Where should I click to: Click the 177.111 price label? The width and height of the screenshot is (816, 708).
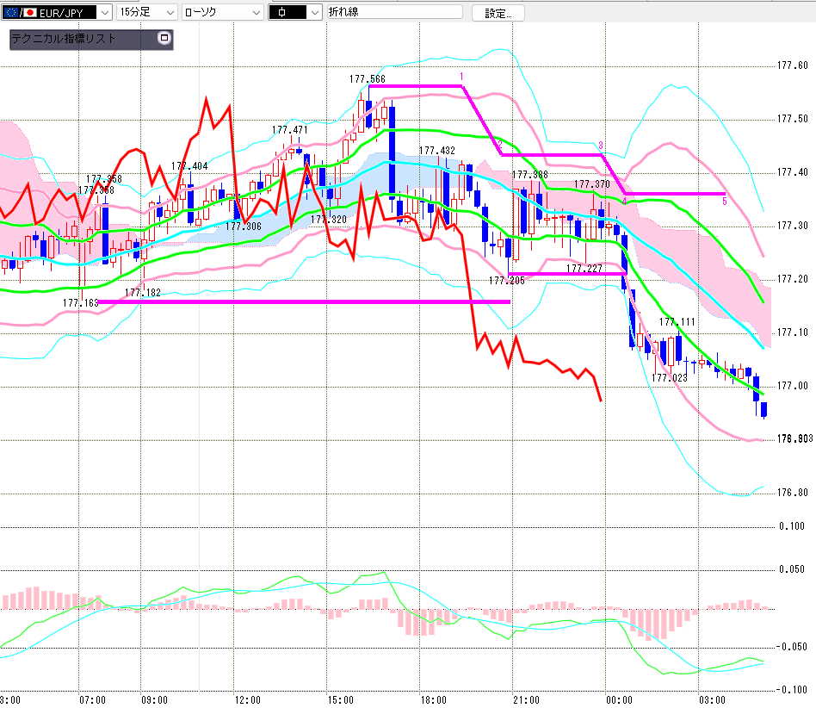pos(677,322)
